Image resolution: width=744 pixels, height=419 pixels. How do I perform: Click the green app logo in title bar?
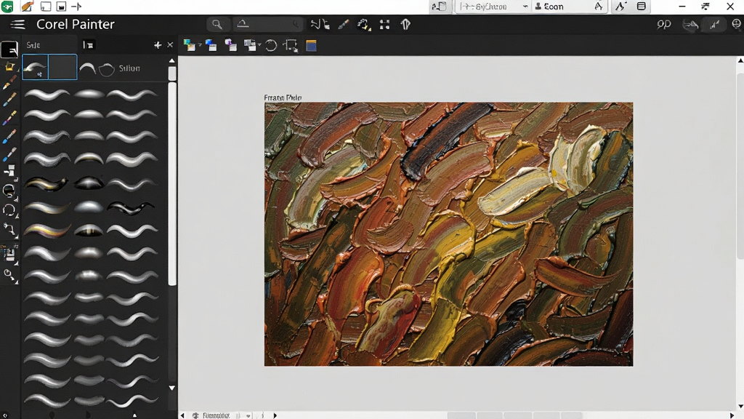pos(7,7)
